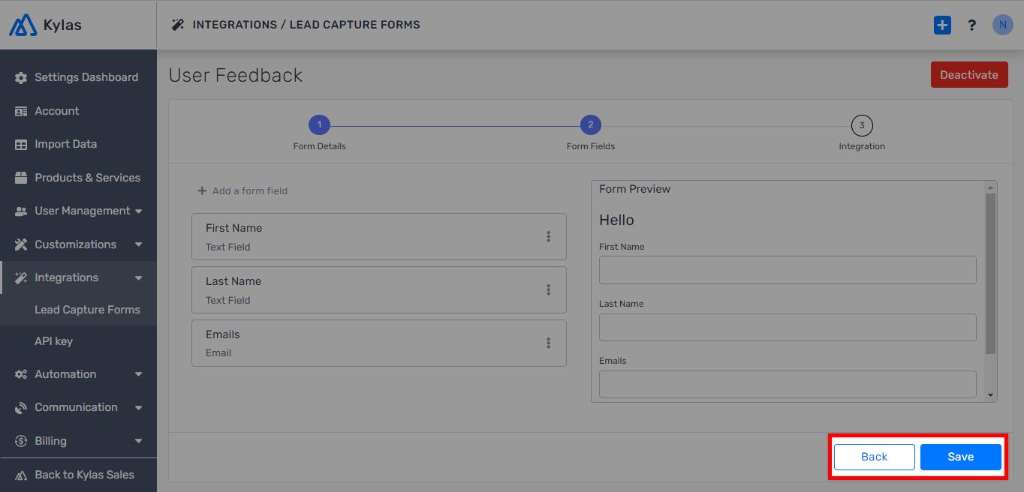Screen dimensions: 1024x492
Task: Click the magic wand icon in breadcrumb header
Action: click(178, 25)
